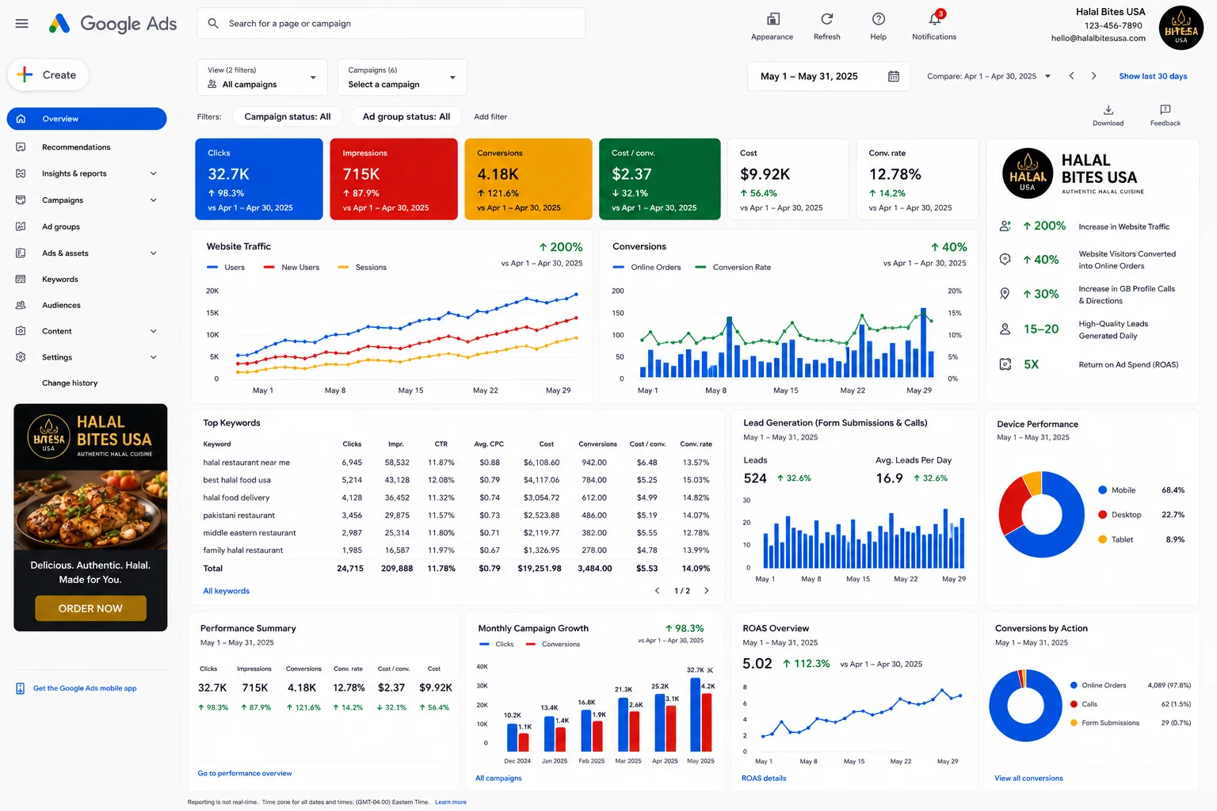Open Go to performance overview link
The width and height of the screenshot is (1217, 811).
coord(244,774)
